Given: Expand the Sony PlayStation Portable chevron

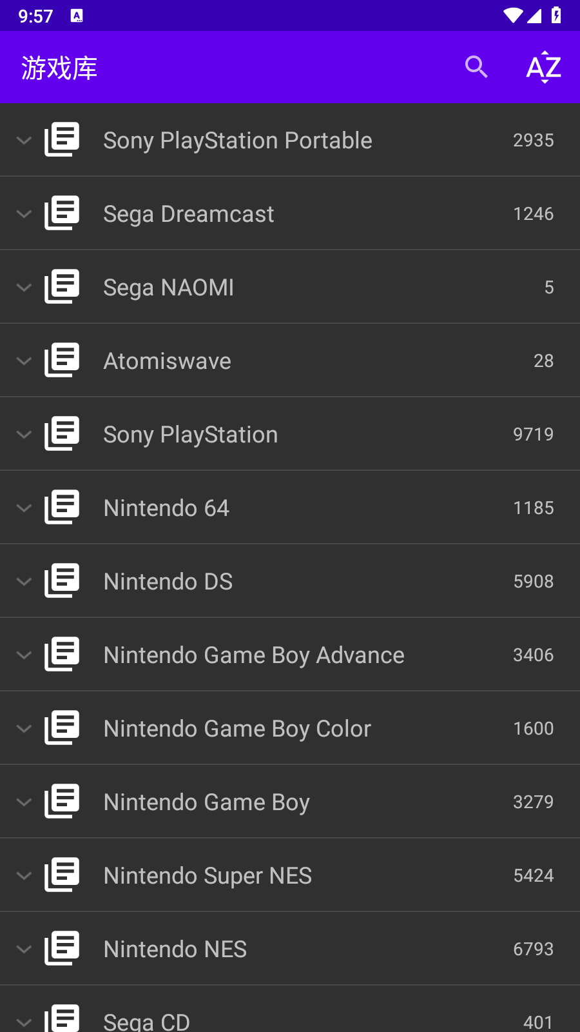Looking at the screenshot, I should (24, 140).
